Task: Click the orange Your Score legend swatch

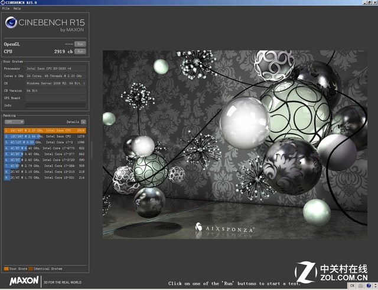Action: (6, 269)
